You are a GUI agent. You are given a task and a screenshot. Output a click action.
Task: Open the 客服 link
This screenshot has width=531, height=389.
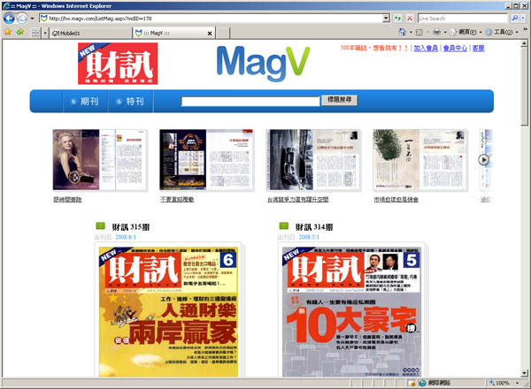[478, 48]
